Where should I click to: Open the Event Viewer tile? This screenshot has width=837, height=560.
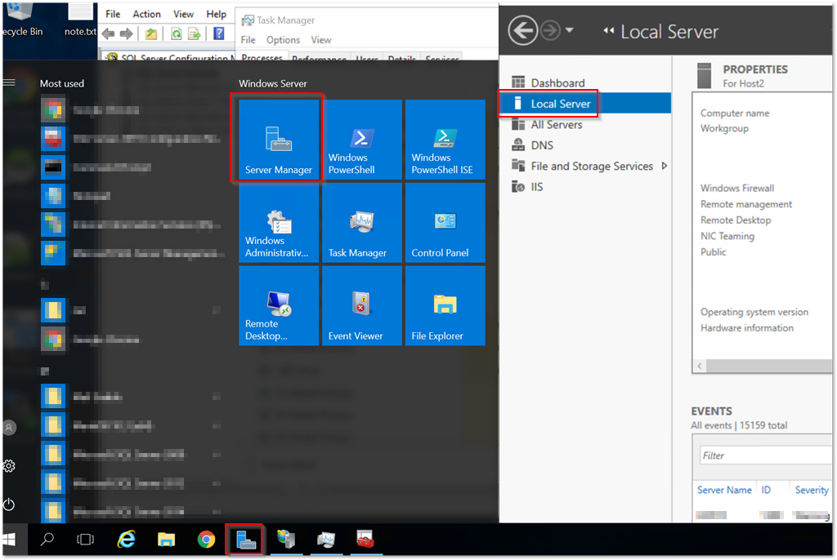tap(361, 306)
